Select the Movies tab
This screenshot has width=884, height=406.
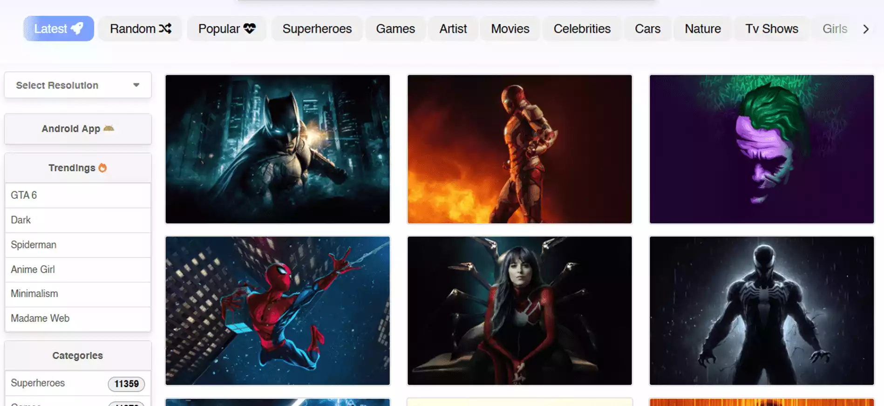(510, 29)
